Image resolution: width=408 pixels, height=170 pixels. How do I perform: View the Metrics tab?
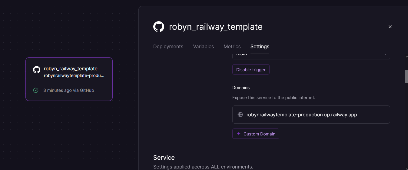[x=232, y=46]
